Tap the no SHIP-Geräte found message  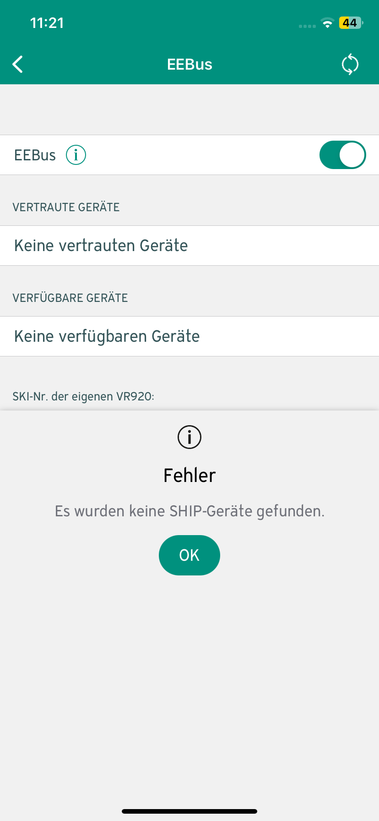click(189, 511)
